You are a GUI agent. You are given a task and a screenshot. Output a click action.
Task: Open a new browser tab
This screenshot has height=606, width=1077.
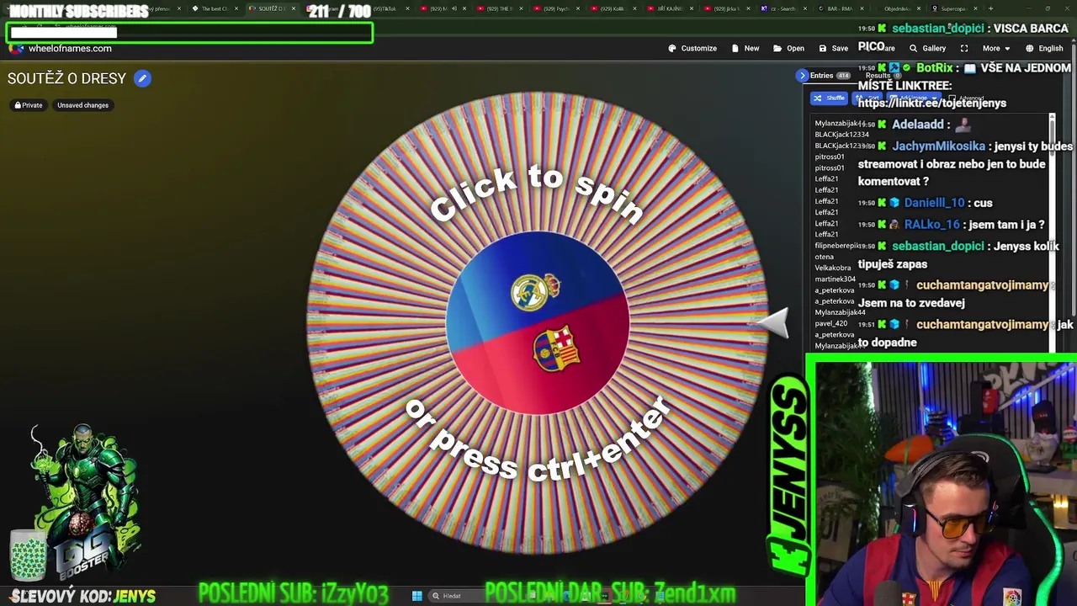coord(991,8)
